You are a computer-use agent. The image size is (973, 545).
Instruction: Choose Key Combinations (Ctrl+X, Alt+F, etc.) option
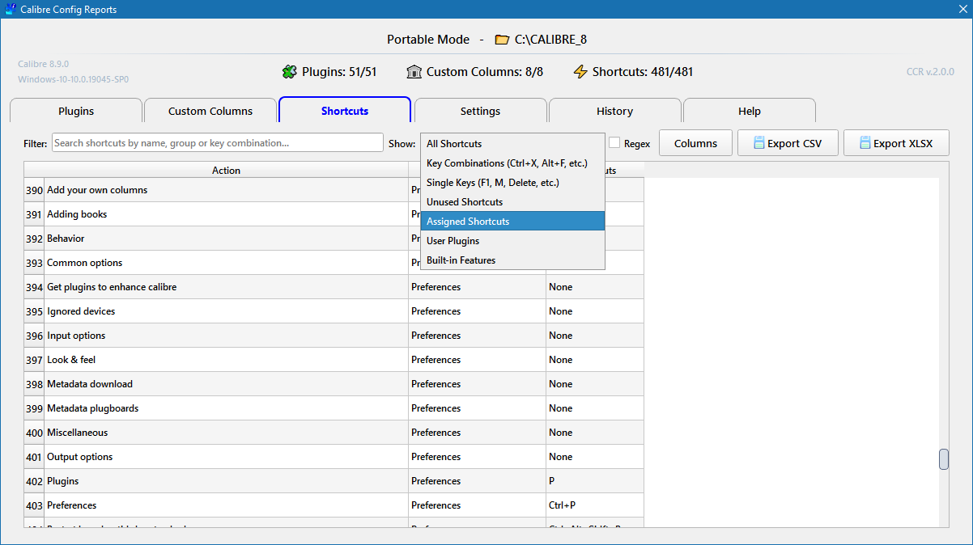512,163
